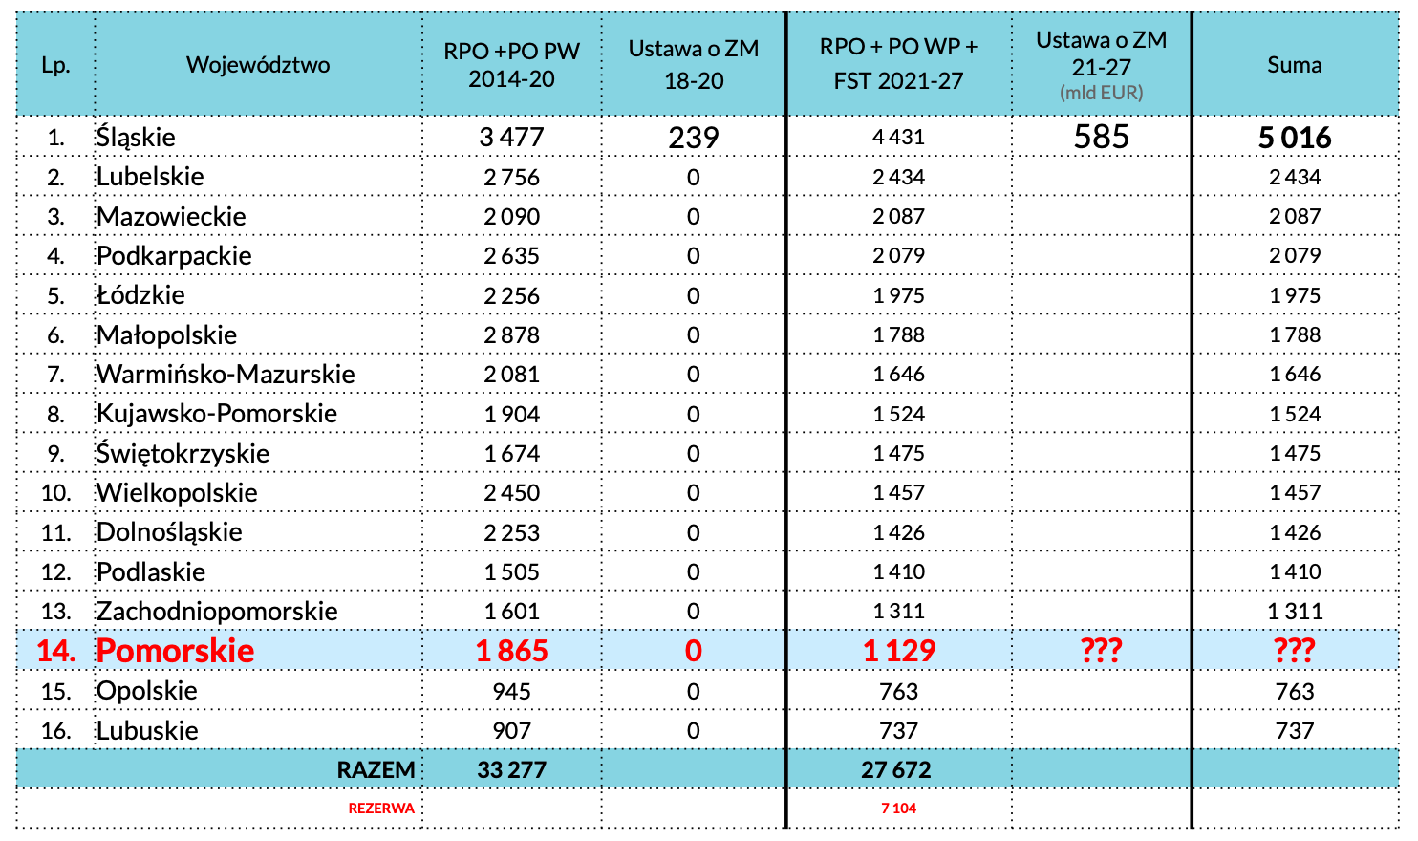
Task: Select the value 945 for Opolskie
Action: pos(511,692)
